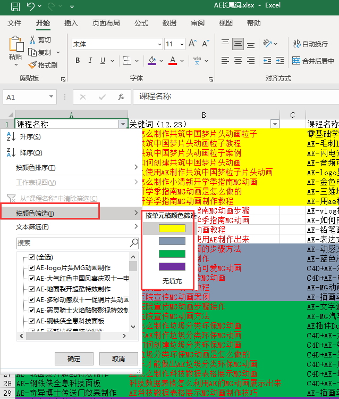Click the Format Painter (格式刷) icon
Image resolution: width=339 pixels, height=399 pixels.
pos(32,65)
